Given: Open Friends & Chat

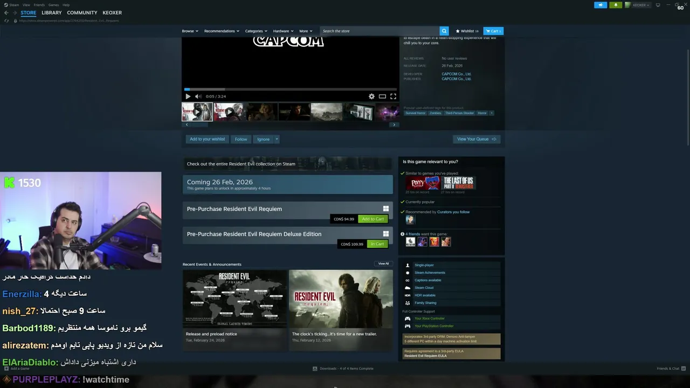Looking at the screenshot, I should pyautogui.click(x=671, y=369).
